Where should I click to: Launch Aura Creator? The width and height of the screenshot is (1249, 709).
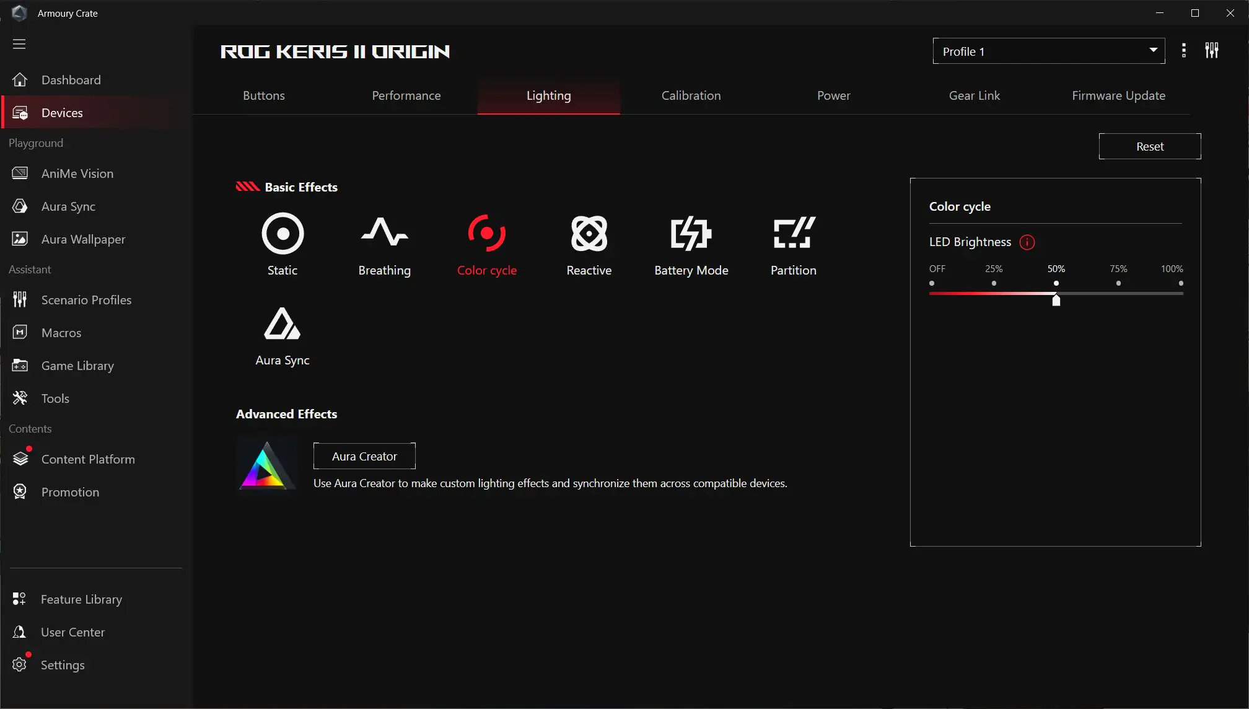coord(364,456)
